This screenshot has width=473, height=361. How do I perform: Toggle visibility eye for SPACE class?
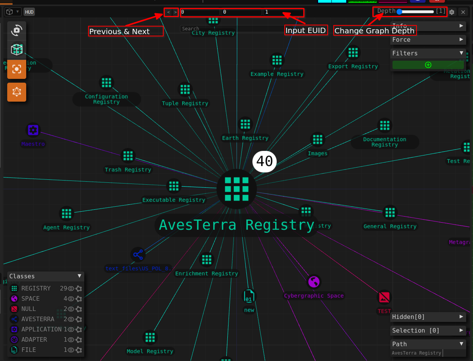[71, 299]
